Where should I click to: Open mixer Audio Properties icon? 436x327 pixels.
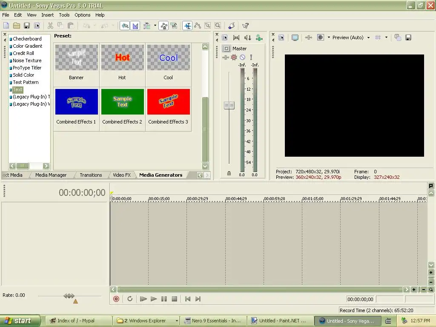[x=225, y=37]
